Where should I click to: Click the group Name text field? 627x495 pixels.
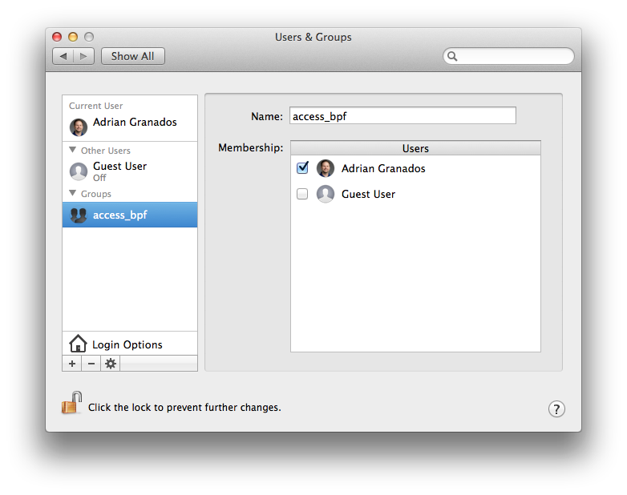pos(402,116)
